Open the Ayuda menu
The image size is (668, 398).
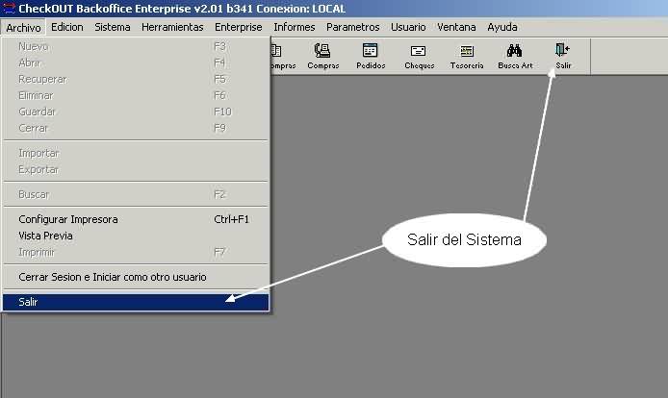click(x=502, y=27)
